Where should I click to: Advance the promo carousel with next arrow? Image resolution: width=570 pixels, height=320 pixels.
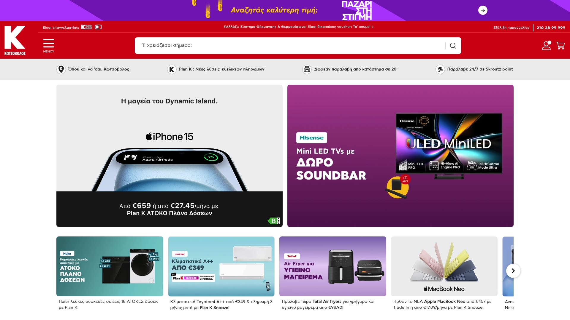(x=513, y=271)
